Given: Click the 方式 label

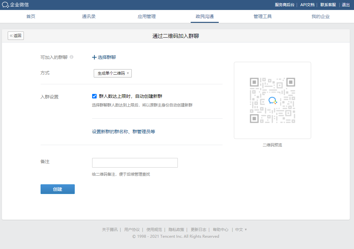Looking at the screenshot, I should click(x=45, y=73).
